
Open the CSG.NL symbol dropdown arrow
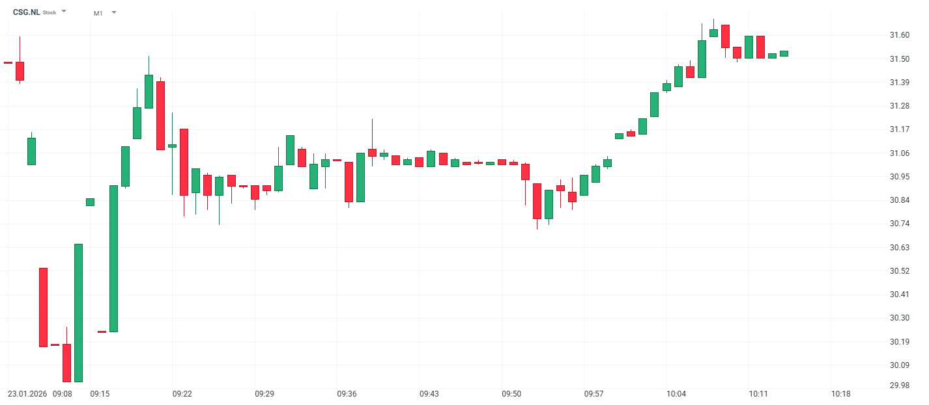click(x=64, y=12)
